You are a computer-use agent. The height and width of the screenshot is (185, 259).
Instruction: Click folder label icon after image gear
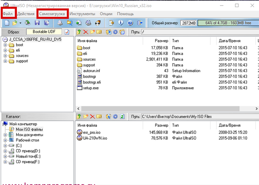point(122,32)
